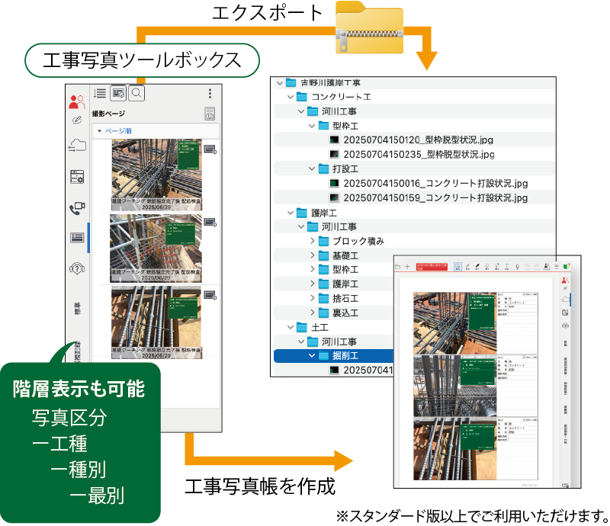This screenshot has height=526, width=610.
Task: Click the cloud icon in album window sidebar
Action: pyautogui.click(x=565, y=299)
